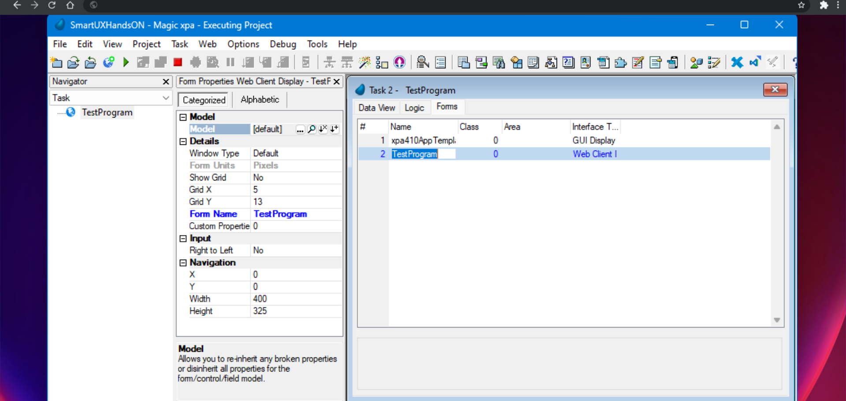The height and width of the screenshot is (401, 846).
Task: Click the puzzle piece components icon
Action: 620,63
